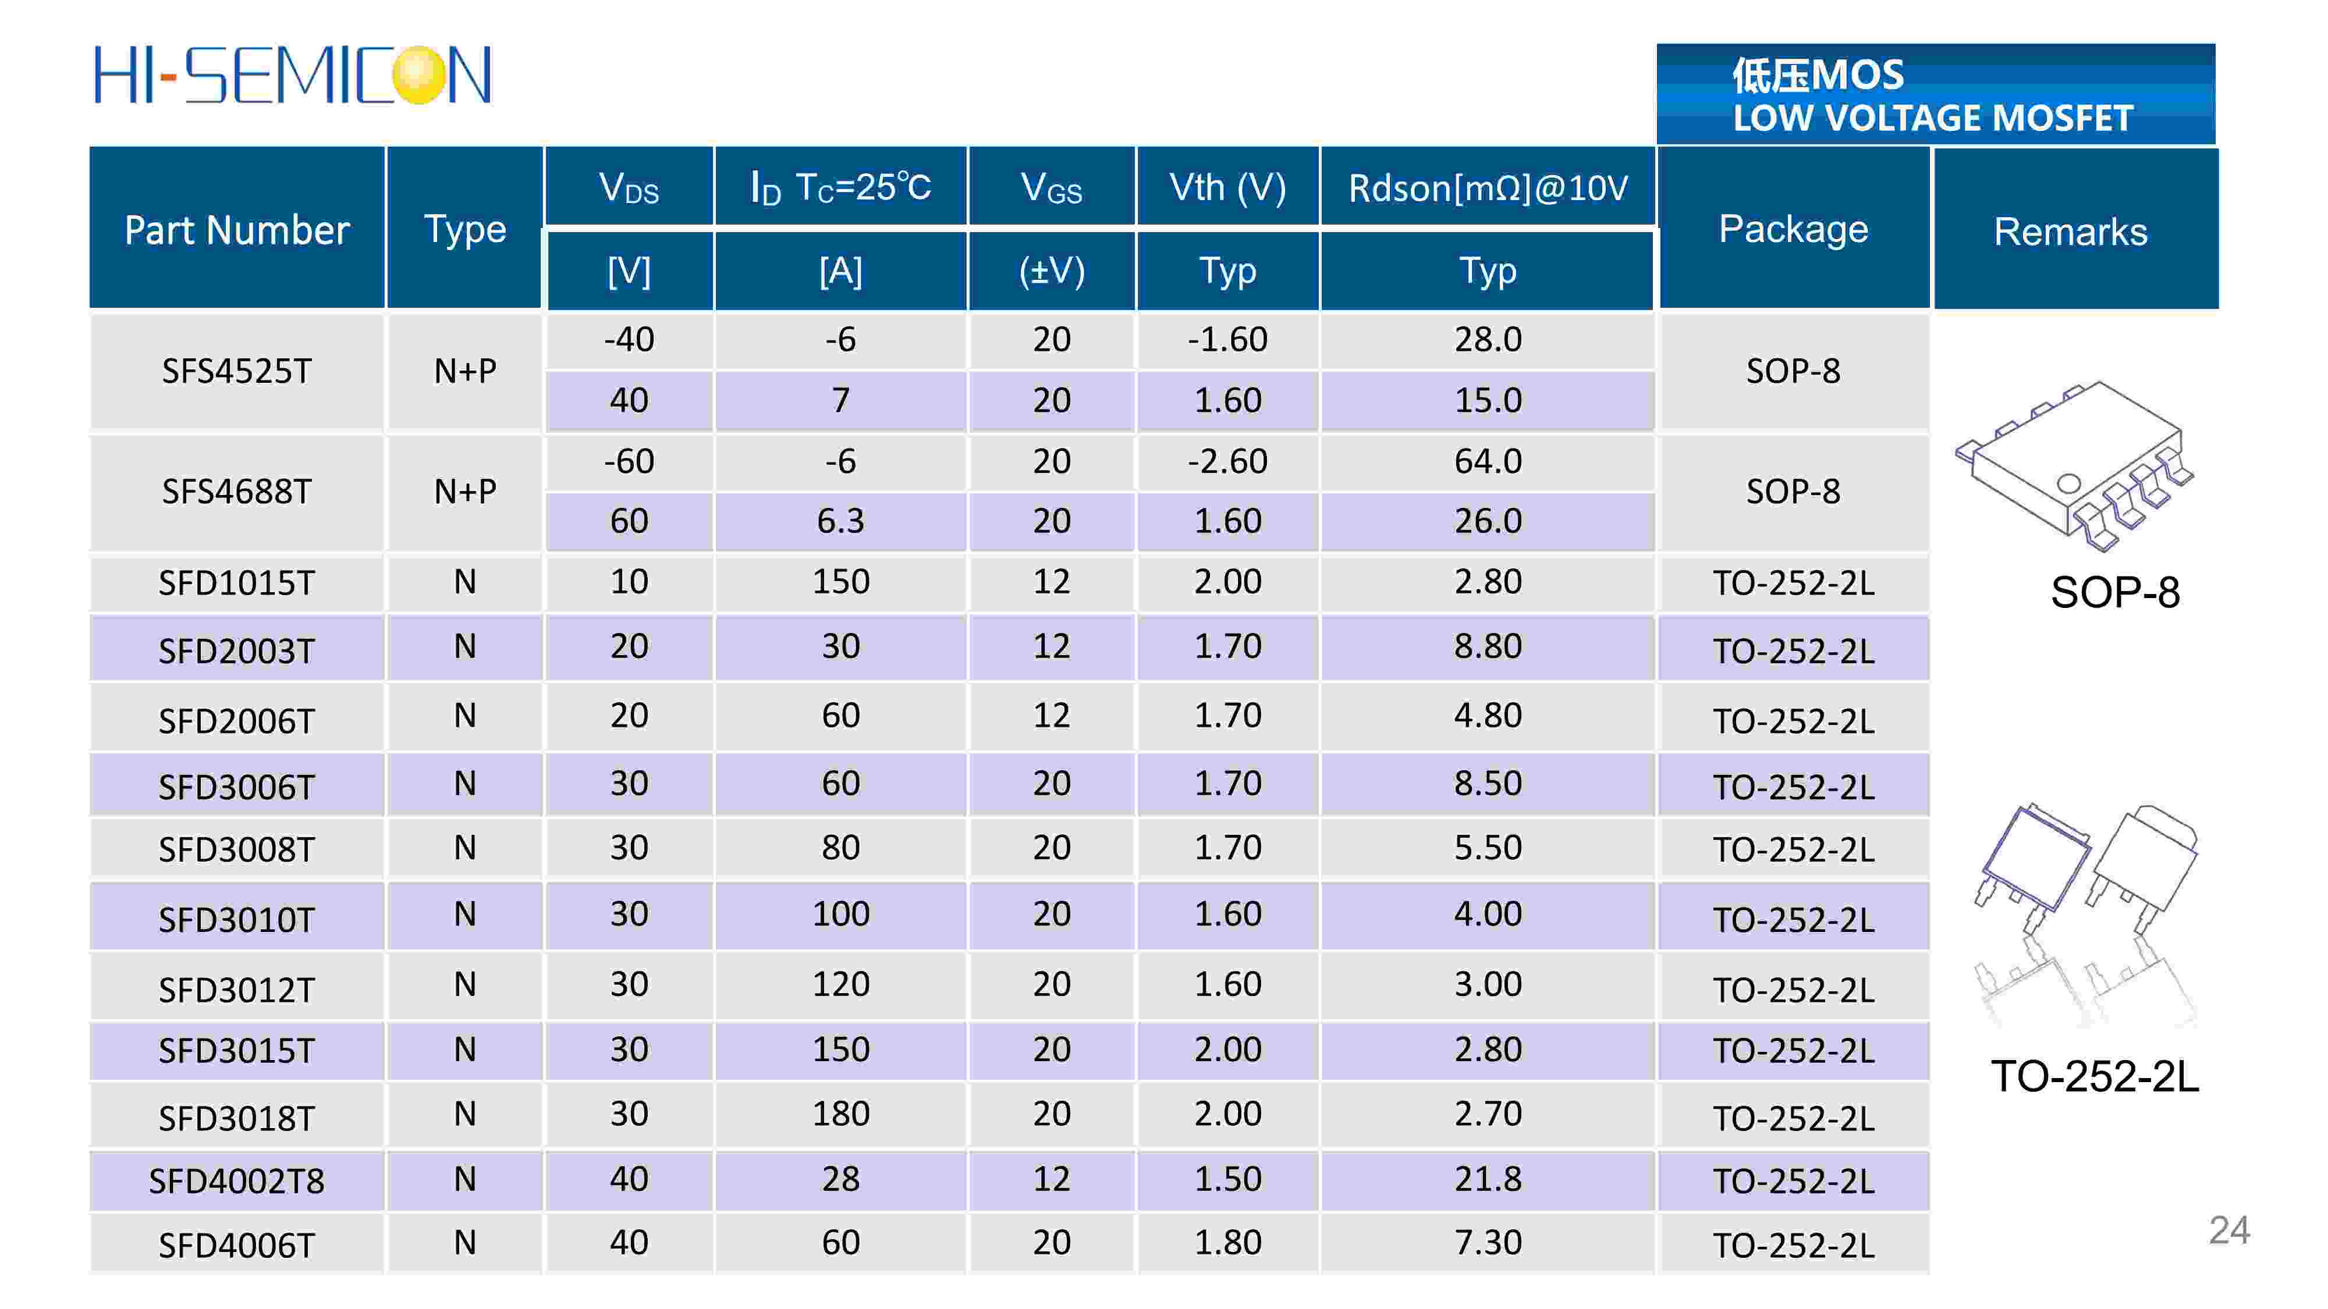Select the Package column header
This screenshot has height=1309, width=2328.
[x=1793, y=229]
